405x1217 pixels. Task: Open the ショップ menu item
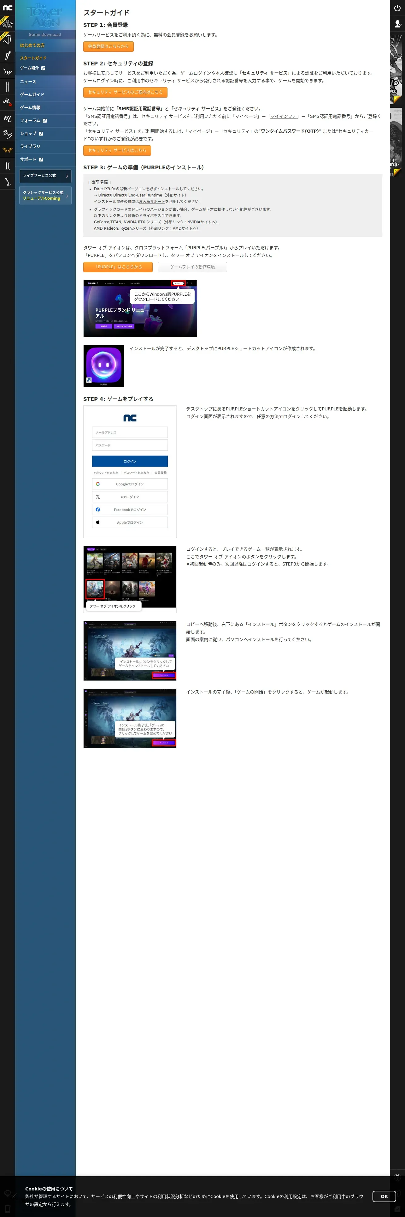coord(45,134)
